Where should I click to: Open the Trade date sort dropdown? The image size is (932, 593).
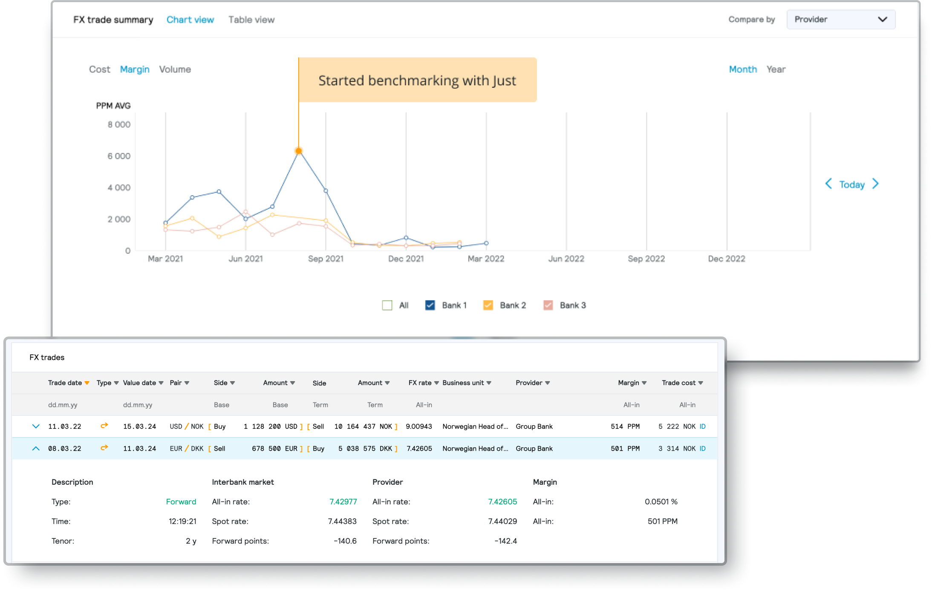click(x=87, y=382)
